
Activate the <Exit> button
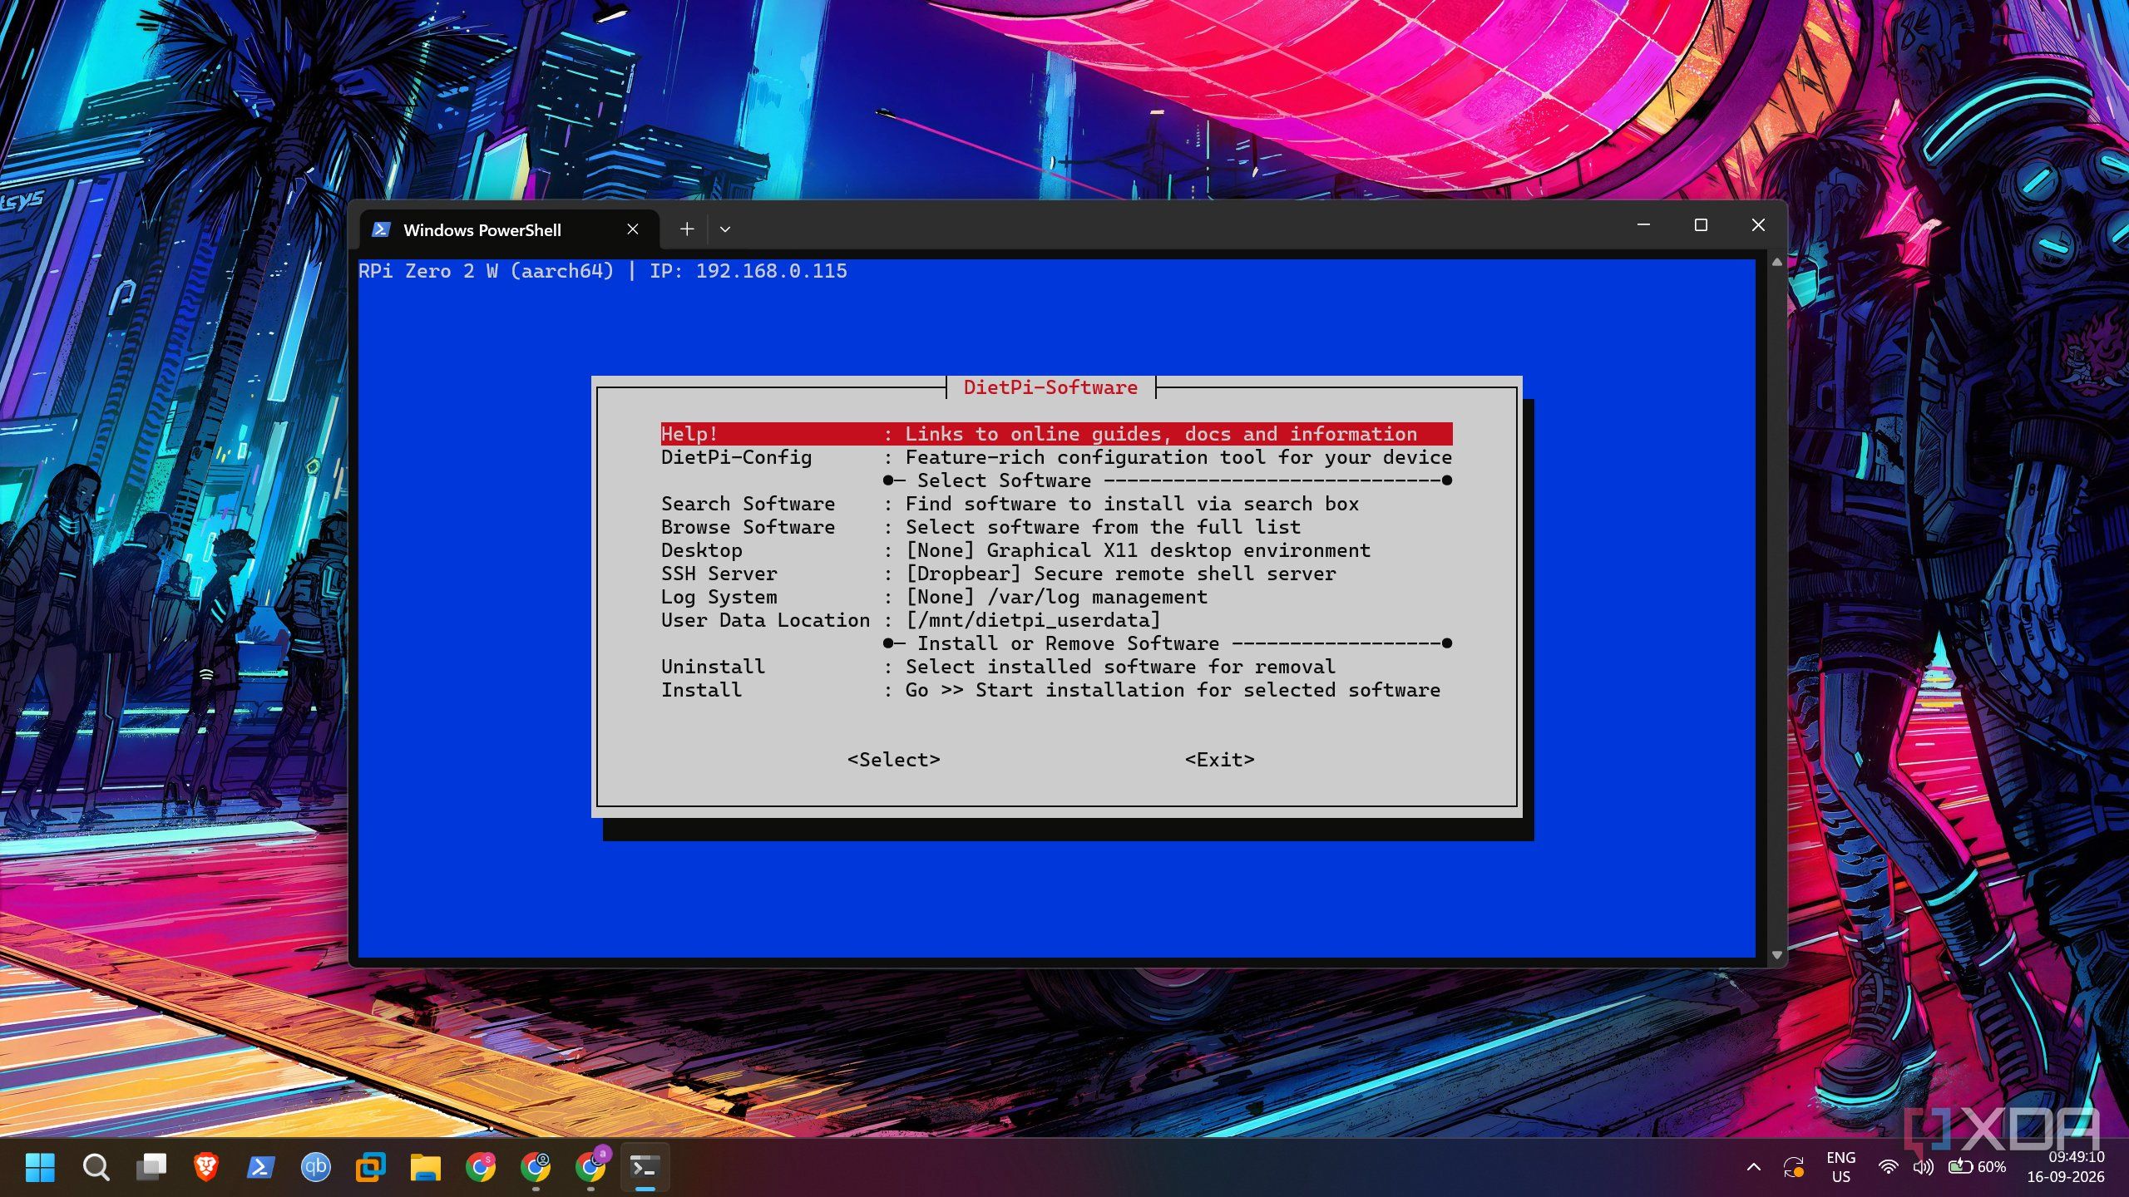pos(1220,760)
